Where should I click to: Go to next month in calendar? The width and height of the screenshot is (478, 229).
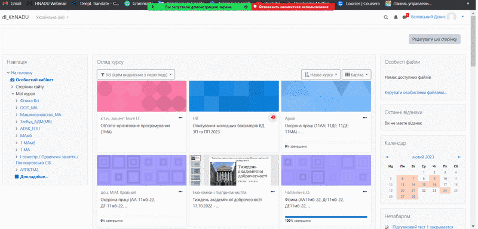pos(459,157)
